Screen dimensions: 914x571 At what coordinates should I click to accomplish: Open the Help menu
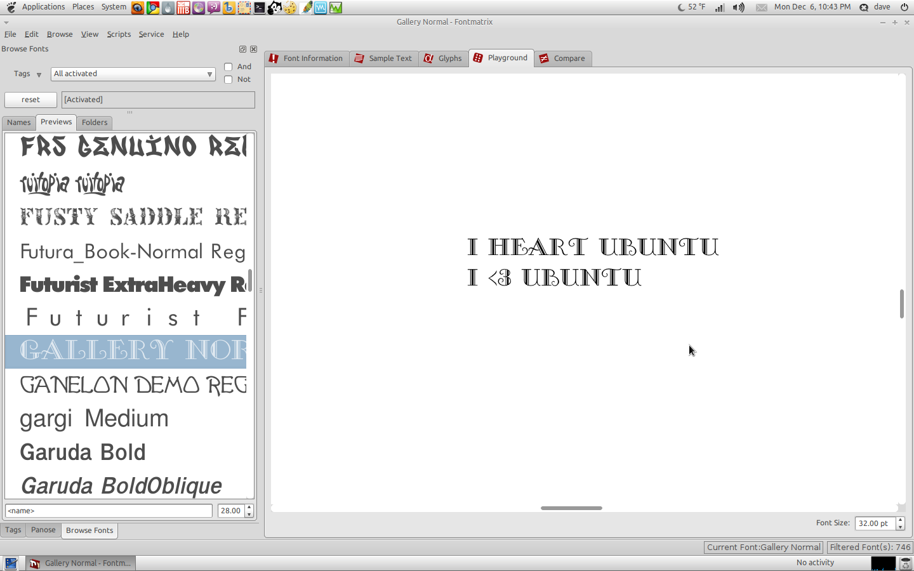pos(181,34)
